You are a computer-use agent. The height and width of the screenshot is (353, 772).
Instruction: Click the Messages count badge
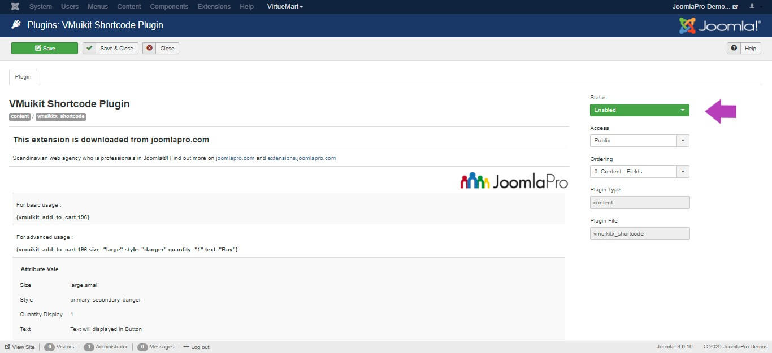(x=142, y=347)
